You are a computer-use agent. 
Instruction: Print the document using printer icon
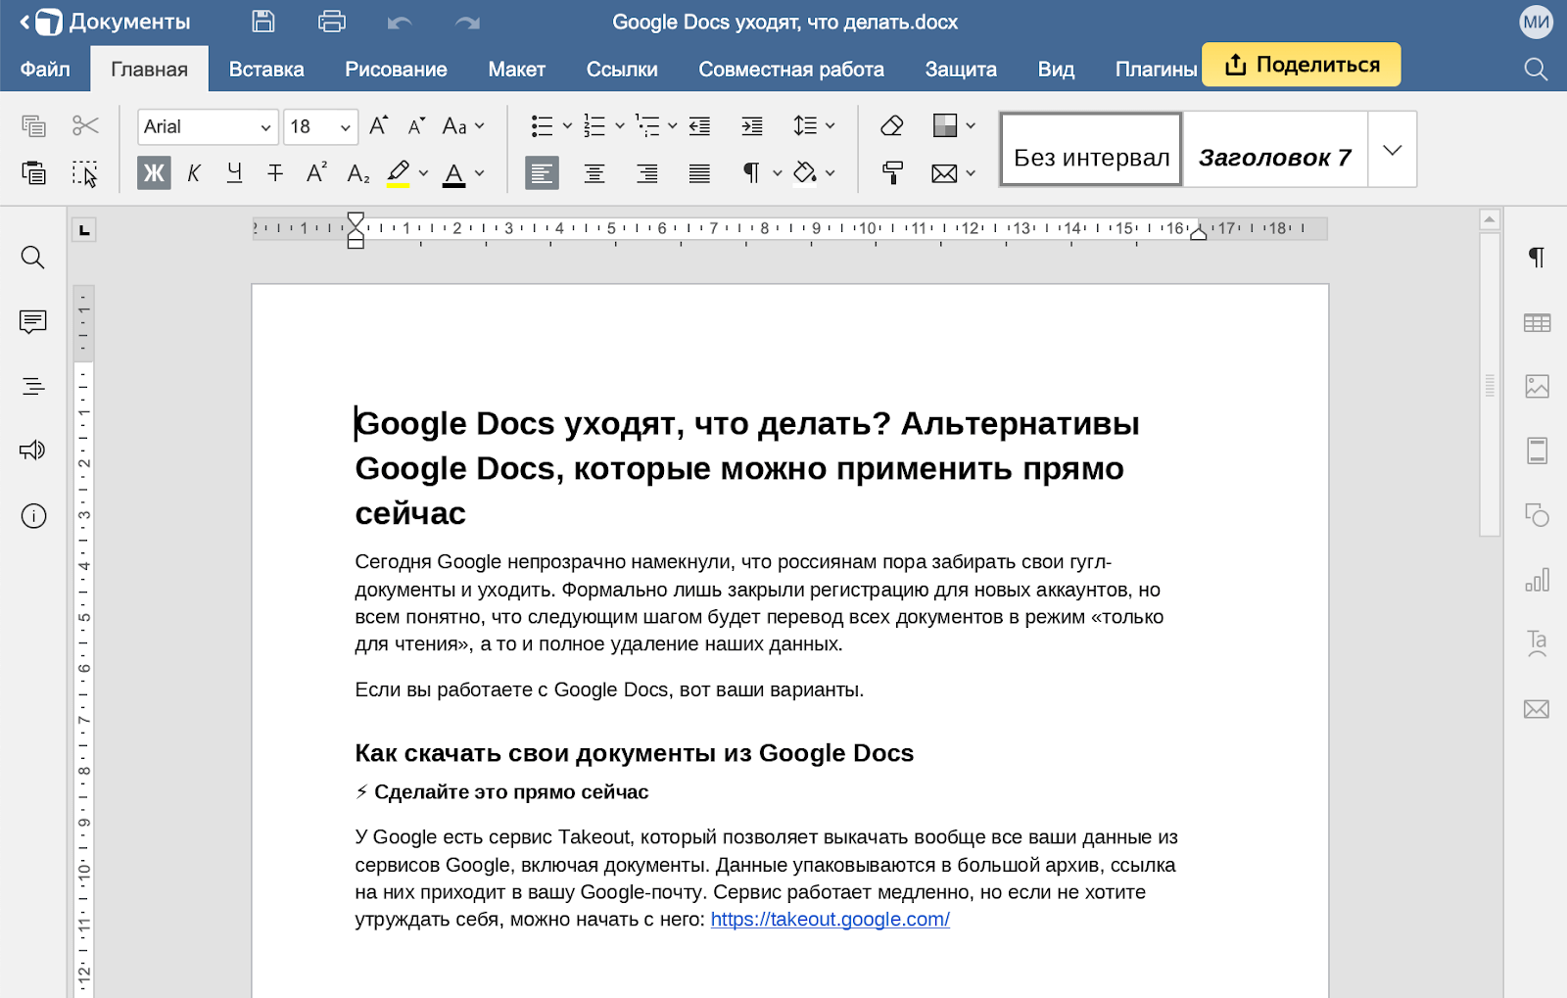tap(332, 22)
